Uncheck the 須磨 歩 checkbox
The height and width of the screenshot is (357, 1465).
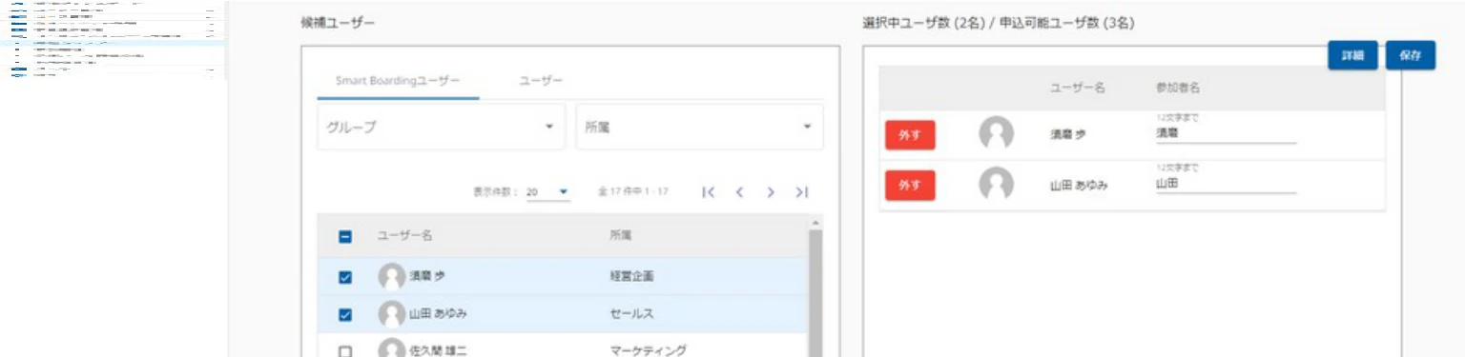click(345, 277)
